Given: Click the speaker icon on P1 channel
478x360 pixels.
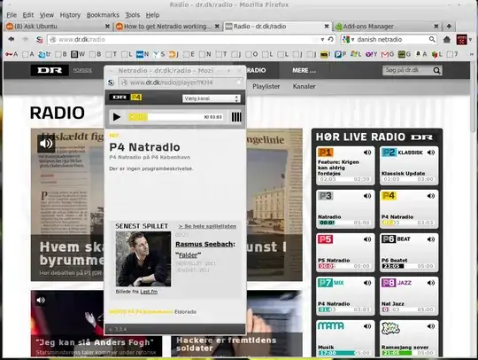Looking at the screenshot, I should click(x=367, y=153).
